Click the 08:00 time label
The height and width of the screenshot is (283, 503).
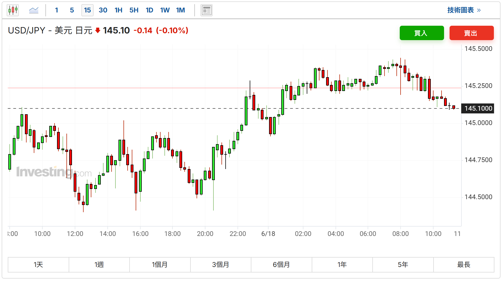pyautogui.click(x=401, y=234)
